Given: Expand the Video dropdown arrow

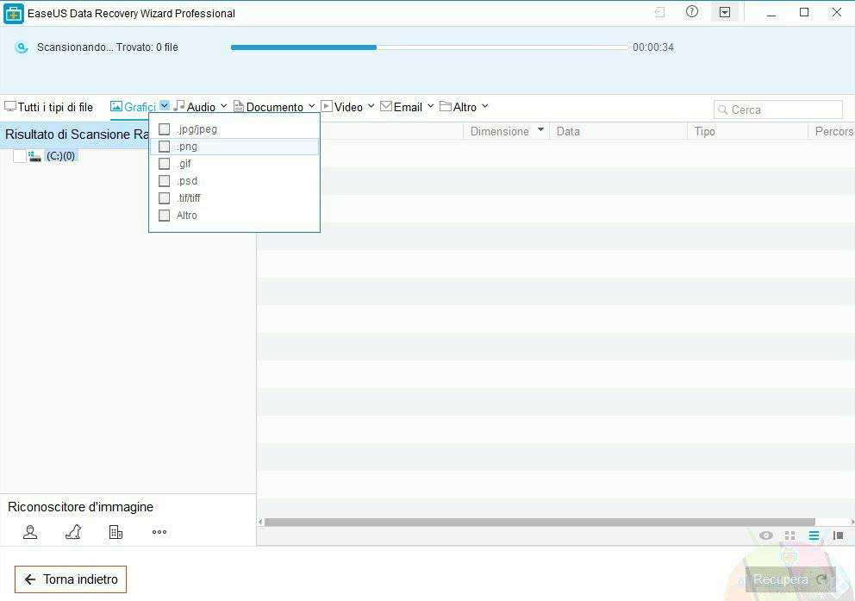Looking at the screenshot, I should 371,106.
